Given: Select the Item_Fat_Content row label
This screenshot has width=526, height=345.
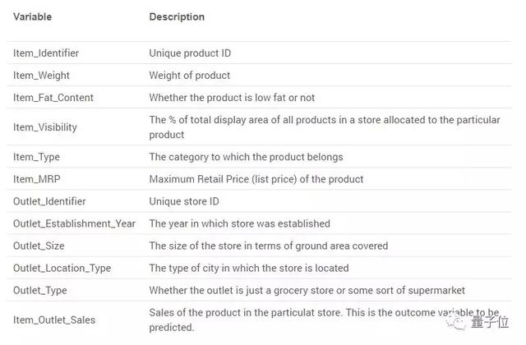Looking at the screenshot, I should click(x=53, y=98).
